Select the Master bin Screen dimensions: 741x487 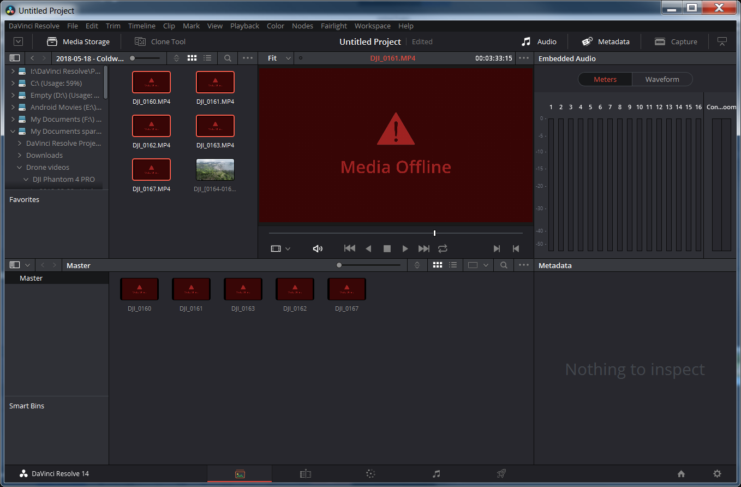(57, 278)
